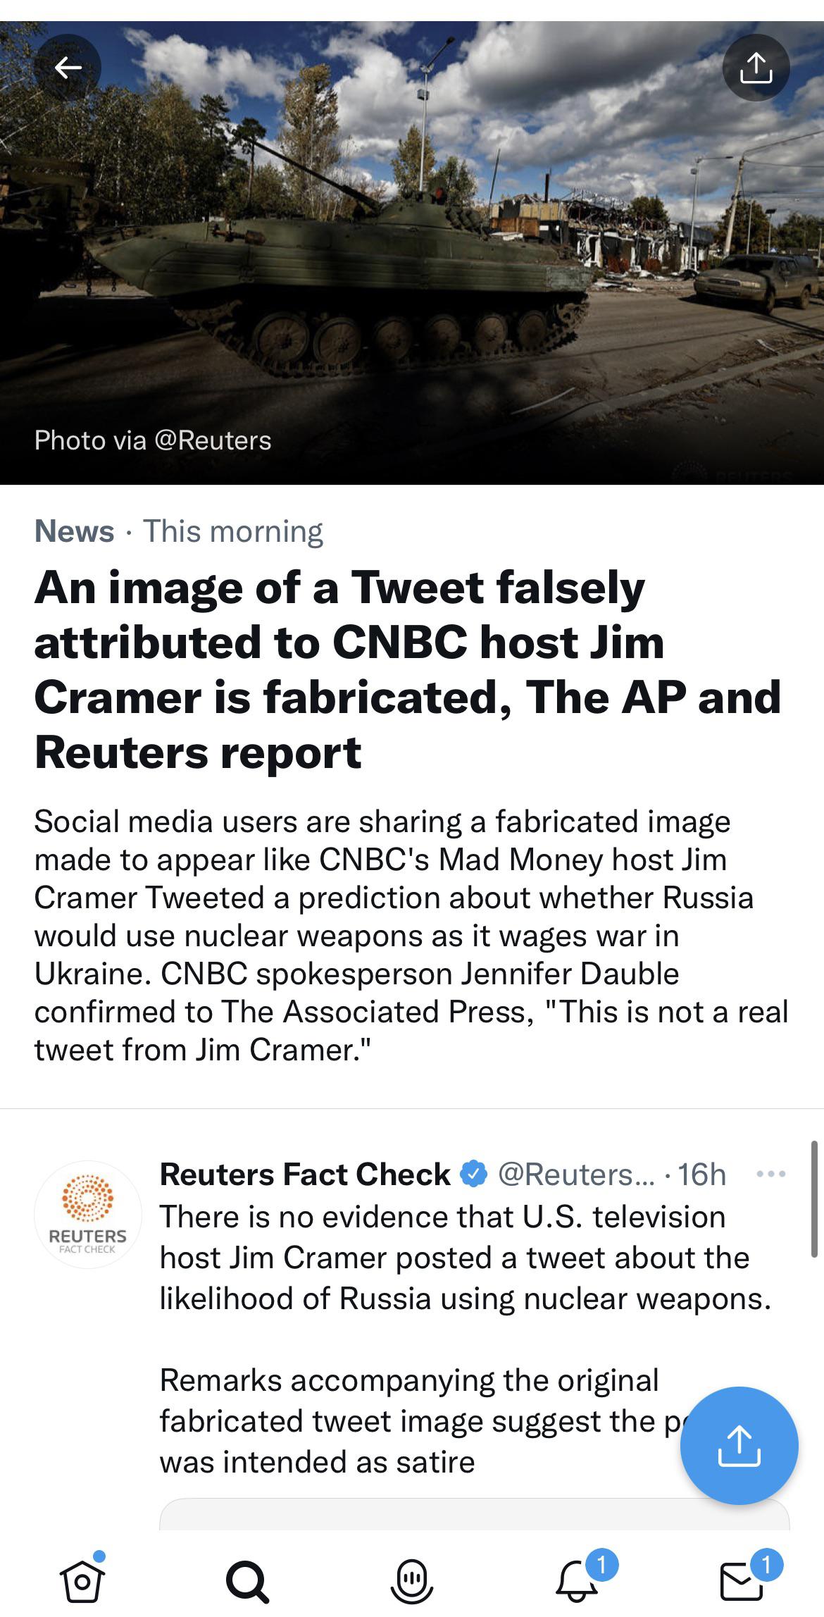Open more options on Reuters tweet
The width and height of the screenshot is (824, 1617).
point(770,1175)
